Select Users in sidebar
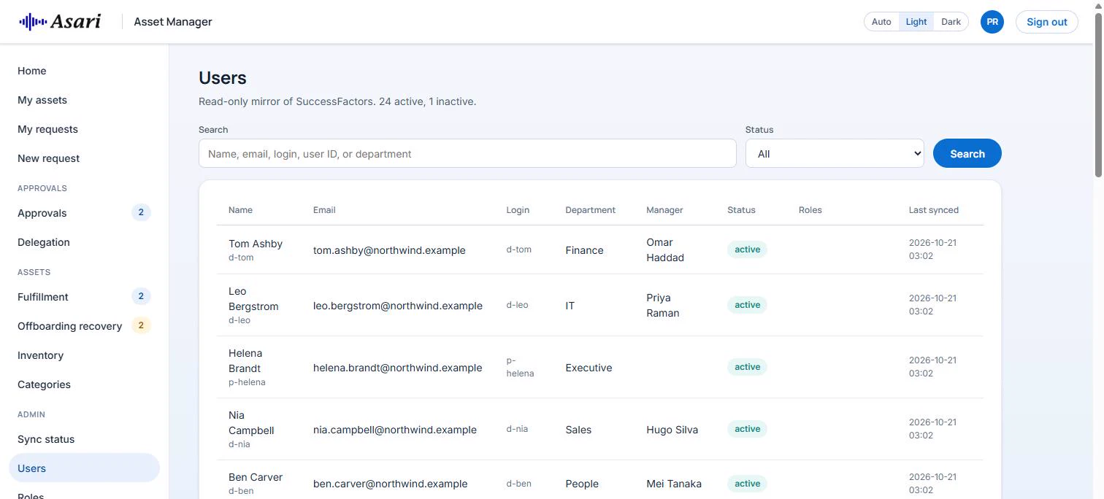The image size is (1104, 499). tap(84, 468)
